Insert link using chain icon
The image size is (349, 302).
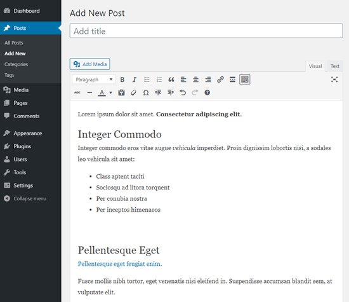tap(220, 79)
